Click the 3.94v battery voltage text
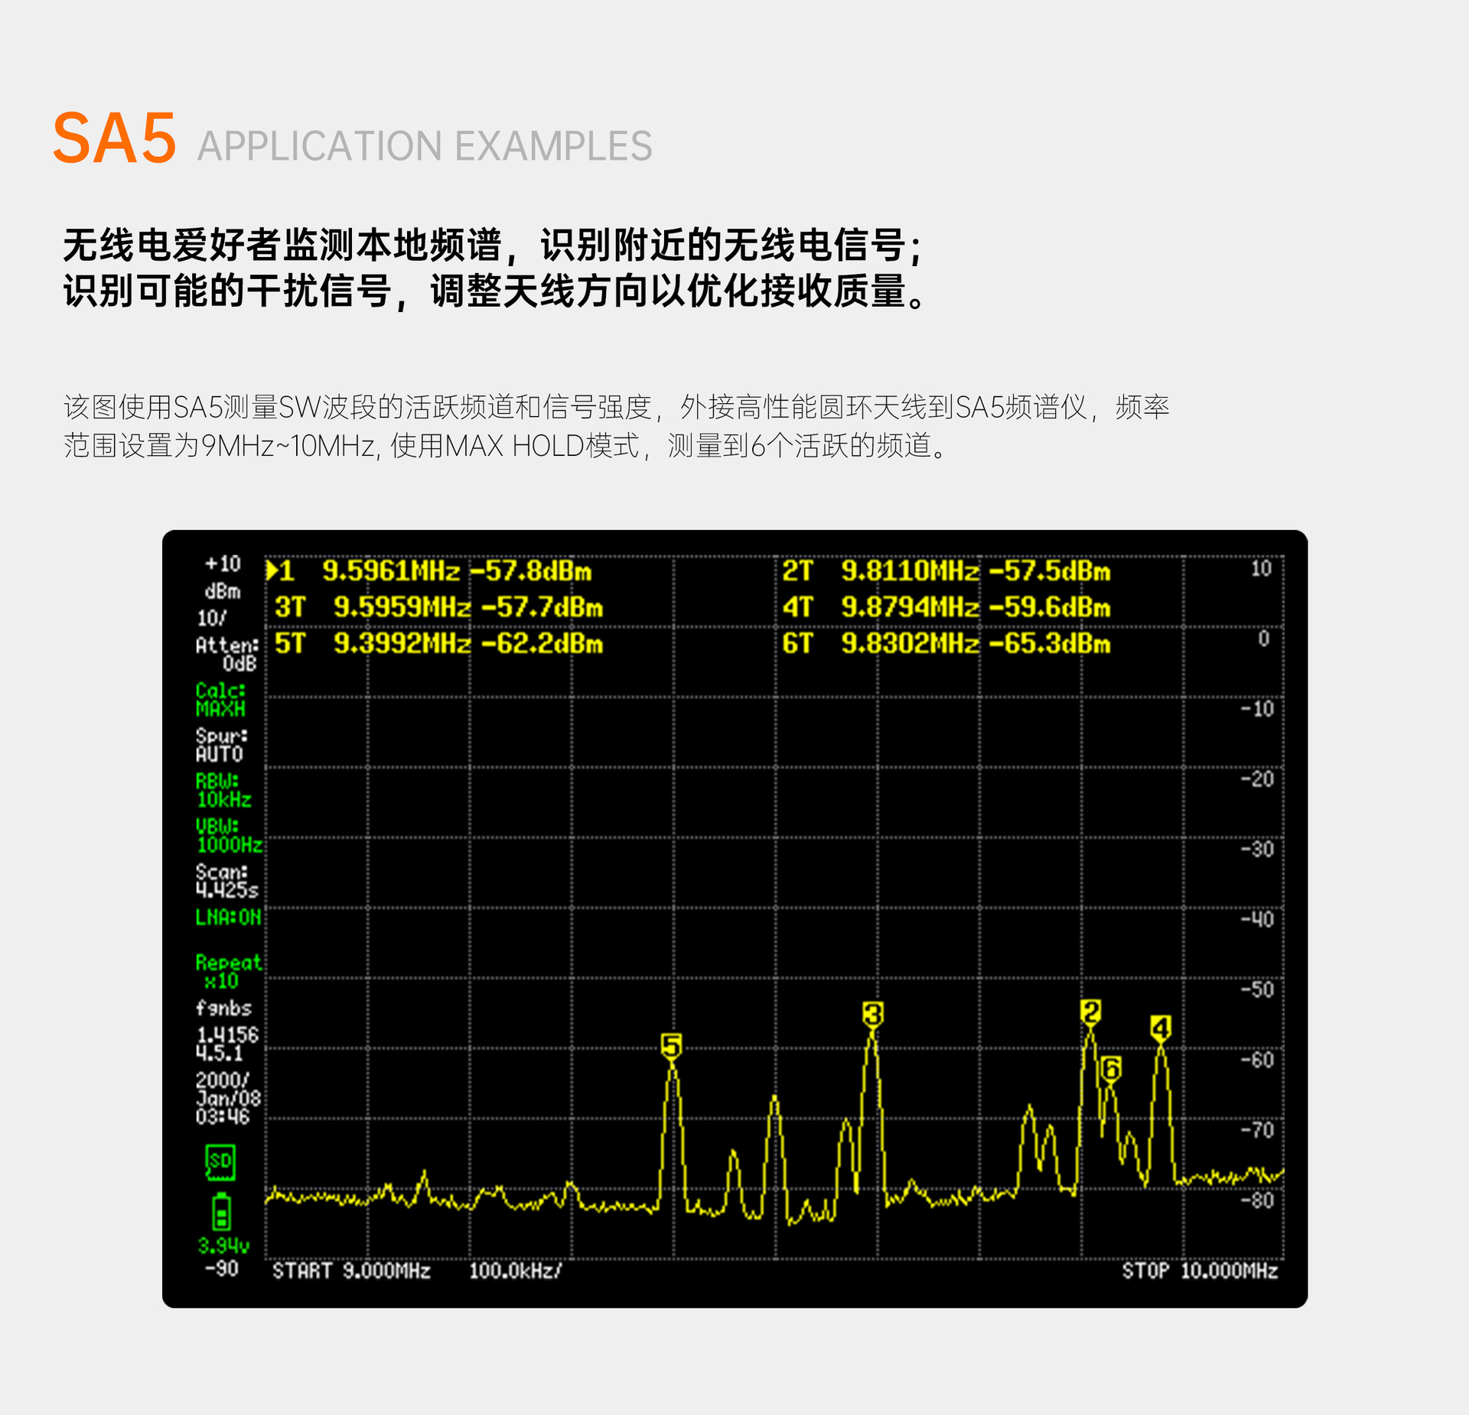The width and height of the screenshot is (1469, 1415). coord(223,1245)
